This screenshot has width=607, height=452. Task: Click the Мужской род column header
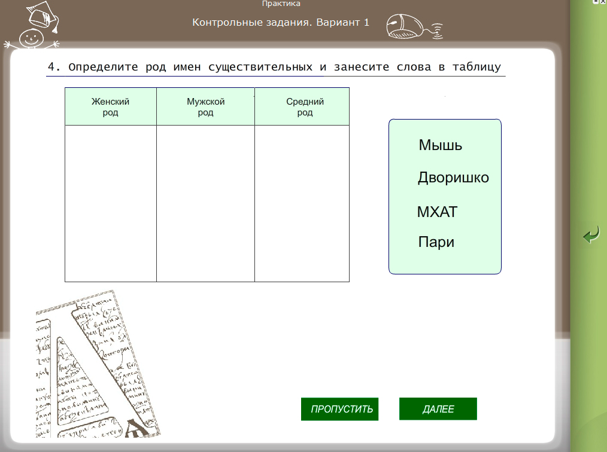(x=205, y=107)
